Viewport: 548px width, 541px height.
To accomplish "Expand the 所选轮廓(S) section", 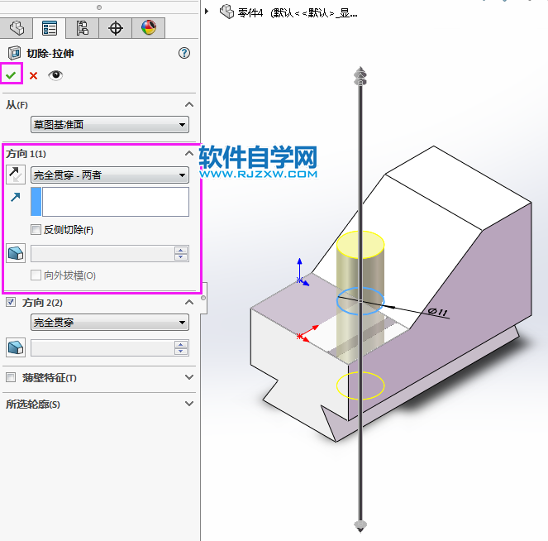I will (x=189, y=404).
